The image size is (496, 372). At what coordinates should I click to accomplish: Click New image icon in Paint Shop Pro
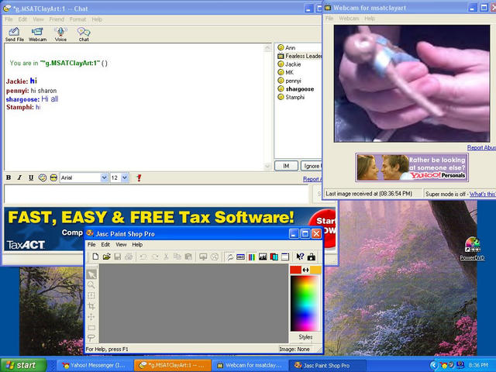tap(95, 257)
